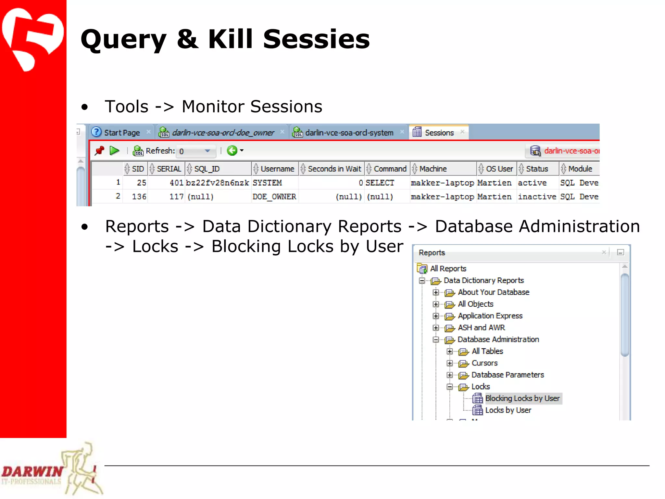This screenshot has height=499, width=665.
Task: Collapse the Locks folder
Action: 450,387
